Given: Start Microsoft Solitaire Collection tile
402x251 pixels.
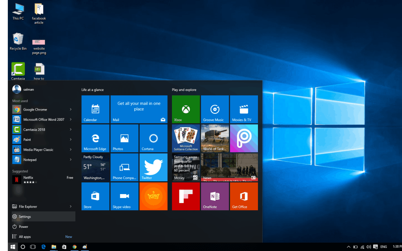Looking at the screenshot, I should [185, 138].
